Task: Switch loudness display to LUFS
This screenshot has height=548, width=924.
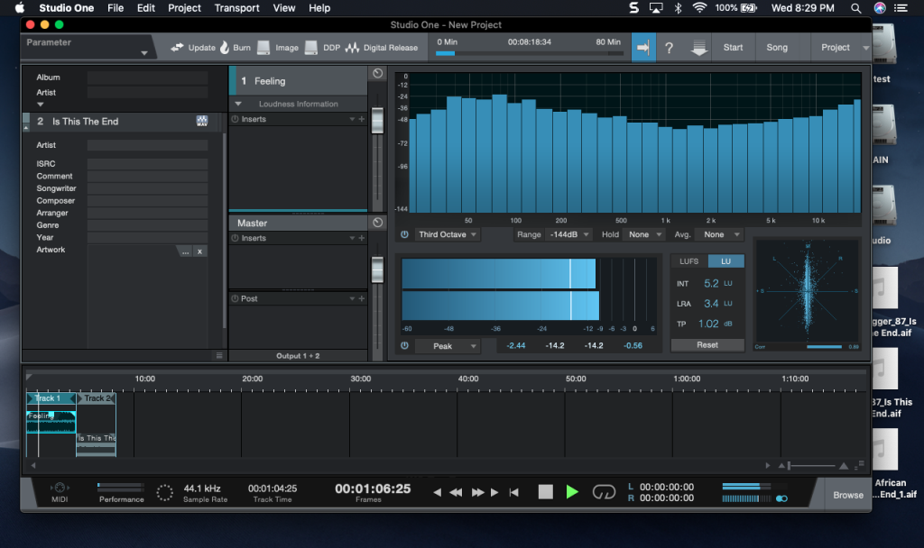Action: [x=688, y=261]
